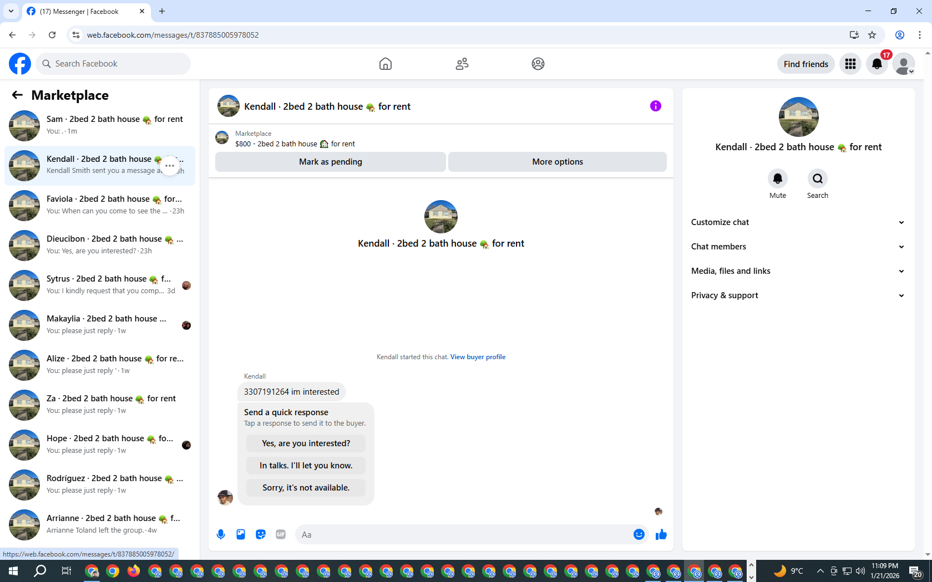Open the emoji picker in message box

click(x=639, y=534)
